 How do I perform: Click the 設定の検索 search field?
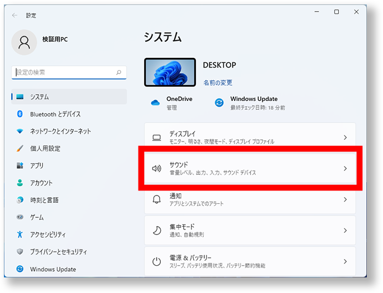pos(69,72)
